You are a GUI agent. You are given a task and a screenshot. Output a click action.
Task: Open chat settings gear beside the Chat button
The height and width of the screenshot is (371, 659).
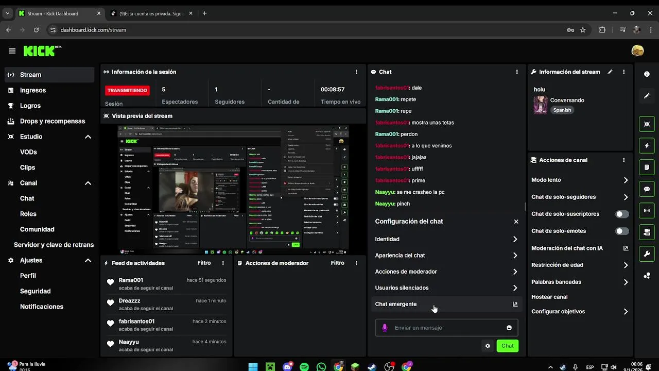[x=488, y=346]
